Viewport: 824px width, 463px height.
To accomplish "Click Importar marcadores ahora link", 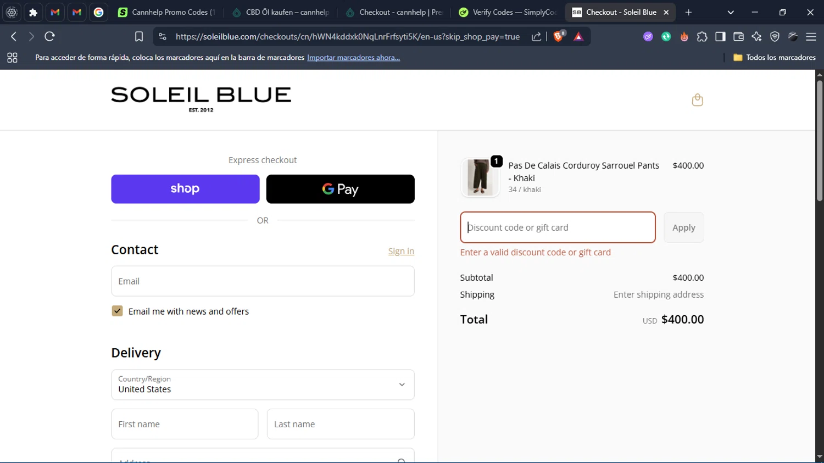I will (x=353, y=58).
